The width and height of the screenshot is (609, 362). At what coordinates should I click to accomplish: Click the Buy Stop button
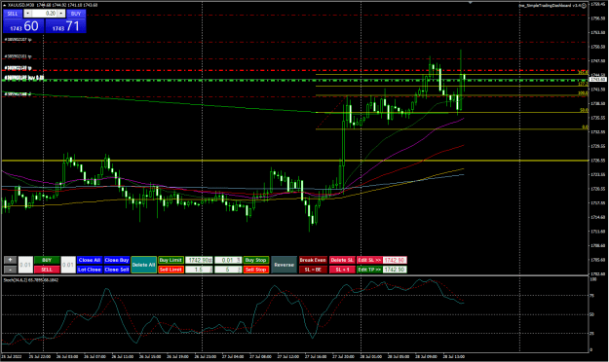(x=255, y=260)
